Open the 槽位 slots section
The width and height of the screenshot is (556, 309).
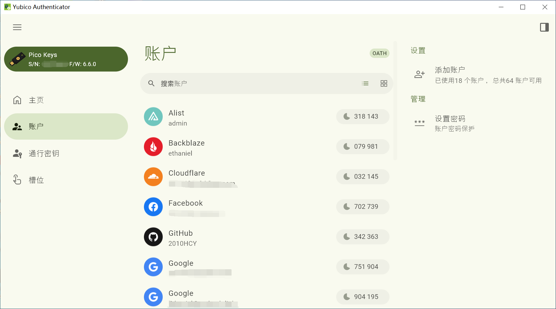36,180
